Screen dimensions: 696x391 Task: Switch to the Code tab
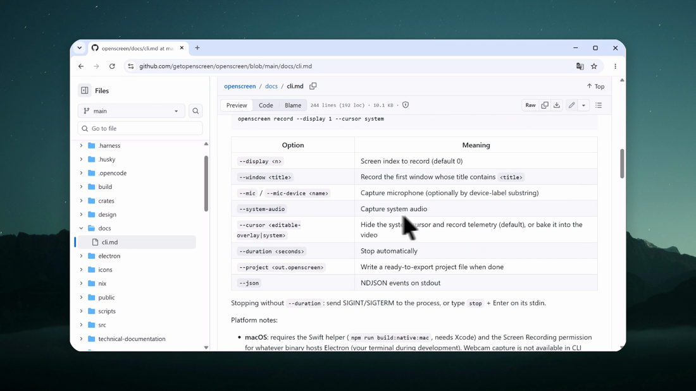(x=266, y=105)
